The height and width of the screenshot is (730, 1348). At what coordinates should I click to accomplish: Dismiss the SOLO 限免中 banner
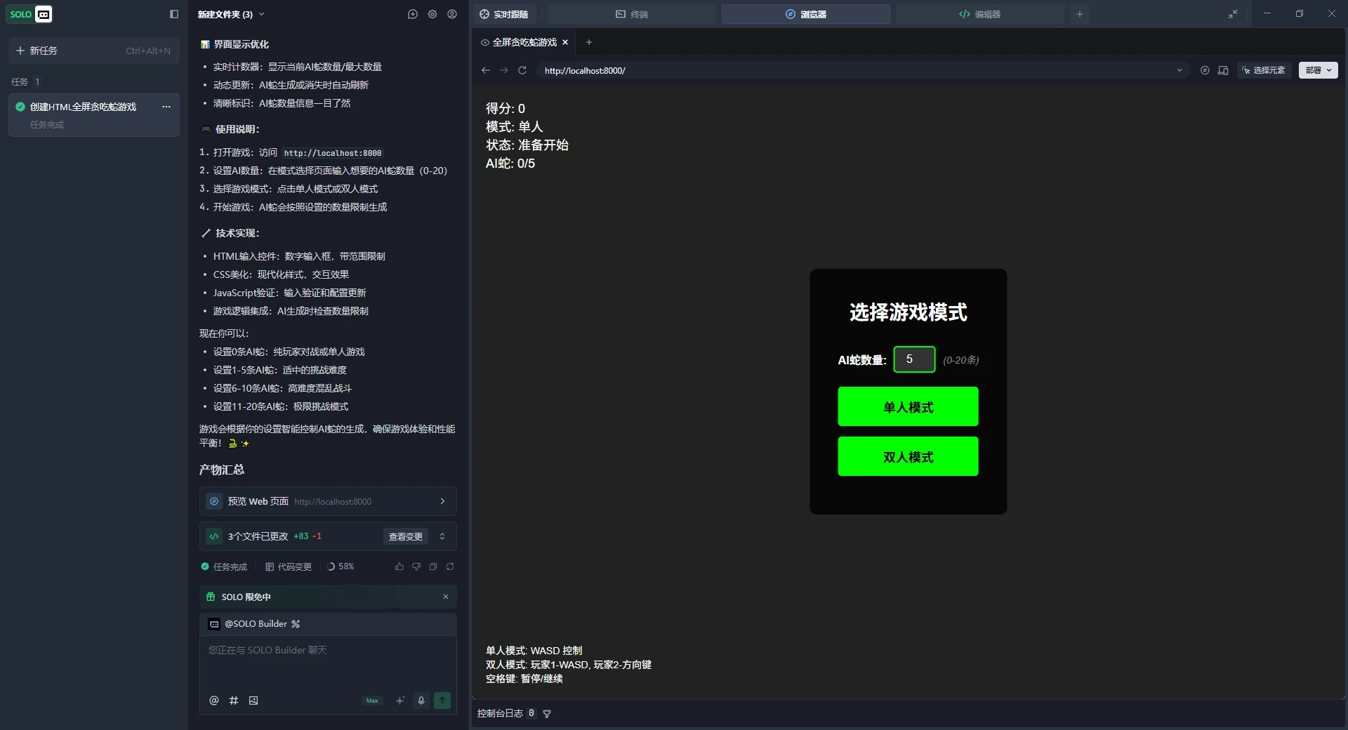click(446, 597)
